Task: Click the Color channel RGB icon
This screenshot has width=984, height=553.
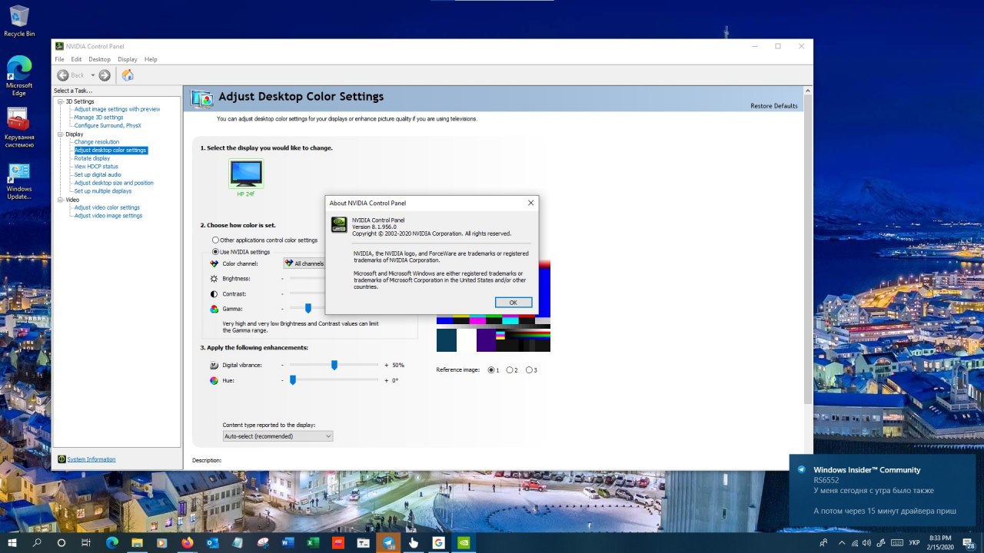Action: point(214,263)
